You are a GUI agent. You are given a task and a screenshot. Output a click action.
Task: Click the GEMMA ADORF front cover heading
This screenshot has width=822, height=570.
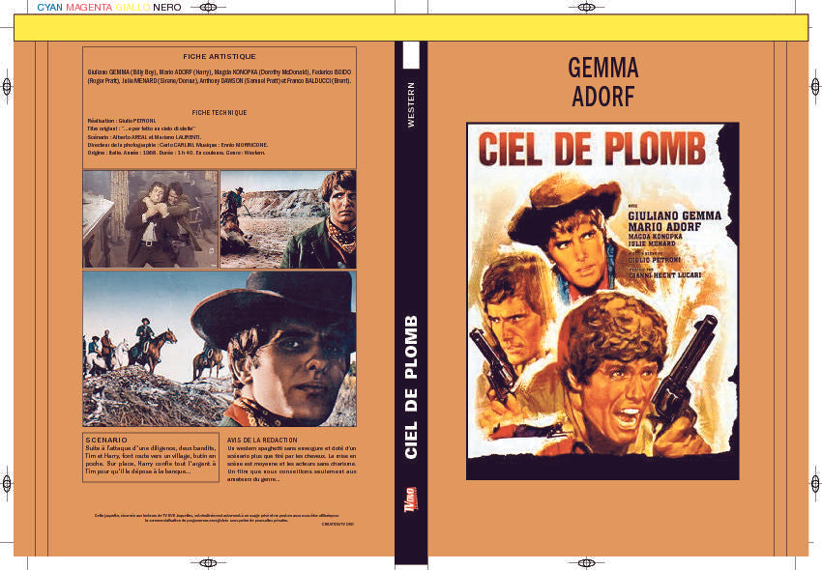603,82
